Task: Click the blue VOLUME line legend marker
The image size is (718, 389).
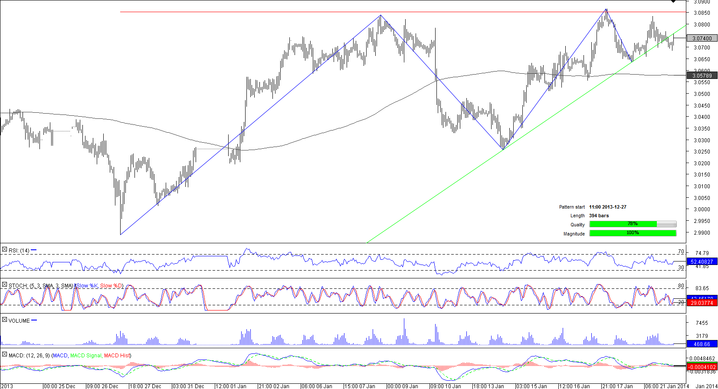Action: (34, 320)
